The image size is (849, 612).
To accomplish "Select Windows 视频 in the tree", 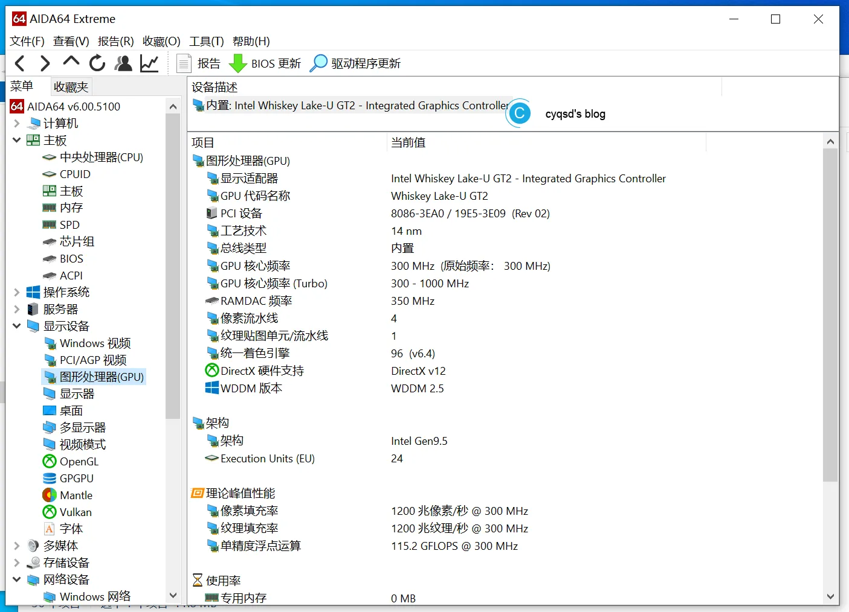I will (88, 343).
